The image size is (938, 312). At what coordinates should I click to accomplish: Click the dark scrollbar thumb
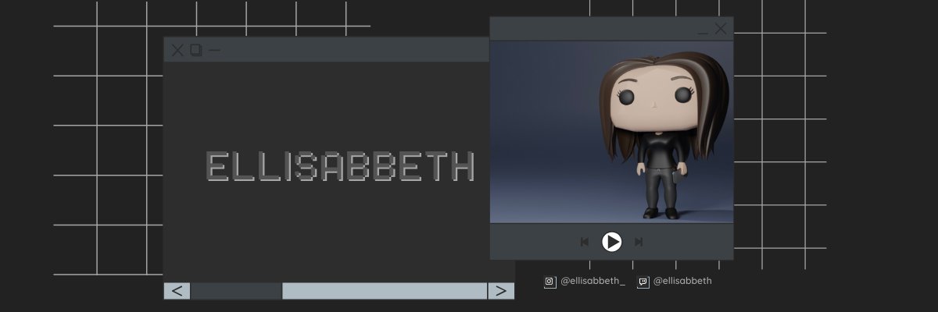[x=236, y=291]
